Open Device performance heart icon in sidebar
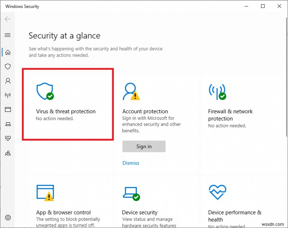The width and height of the screenshot is (288, 228). click(8, 139)
